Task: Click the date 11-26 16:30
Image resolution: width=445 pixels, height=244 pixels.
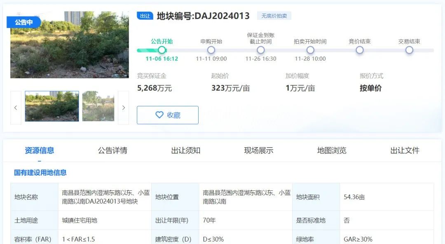Action: pos(261,59)
